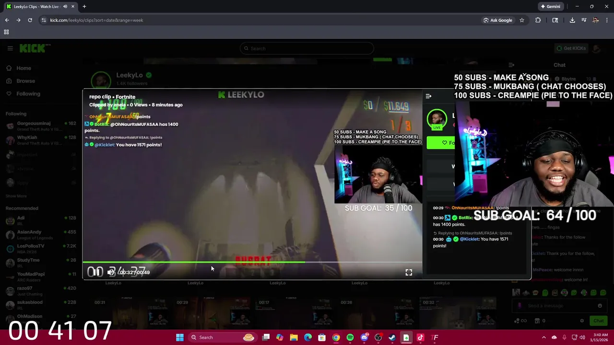Seek along the green clip progress bar

252,262
